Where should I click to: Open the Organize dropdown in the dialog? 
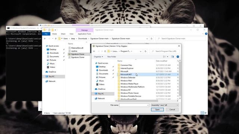pos(98,57)
